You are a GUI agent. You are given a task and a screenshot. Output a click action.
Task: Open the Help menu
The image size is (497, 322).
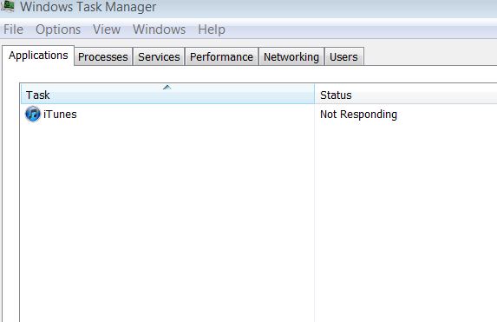212,30
